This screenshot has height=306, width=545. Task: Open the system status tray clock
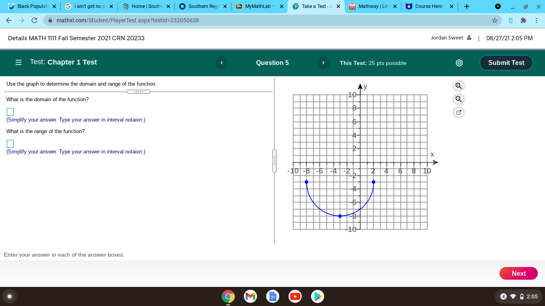518,296
